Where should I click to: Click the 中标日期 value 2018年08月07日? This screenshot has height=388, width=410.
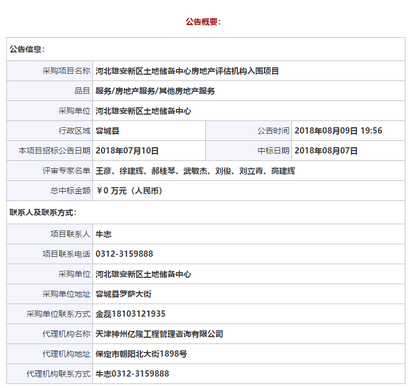coord(326,151)
